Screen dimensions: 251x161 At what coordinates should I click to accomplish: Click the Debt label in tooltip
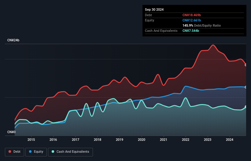(x=148, y=15)
